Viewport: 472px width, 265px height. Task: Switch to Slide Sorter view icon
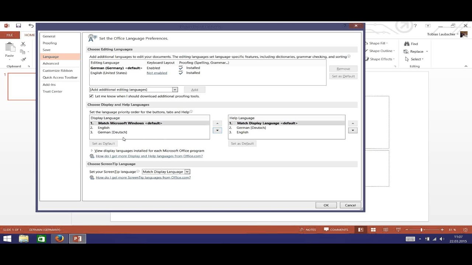[x=373, y=230]
